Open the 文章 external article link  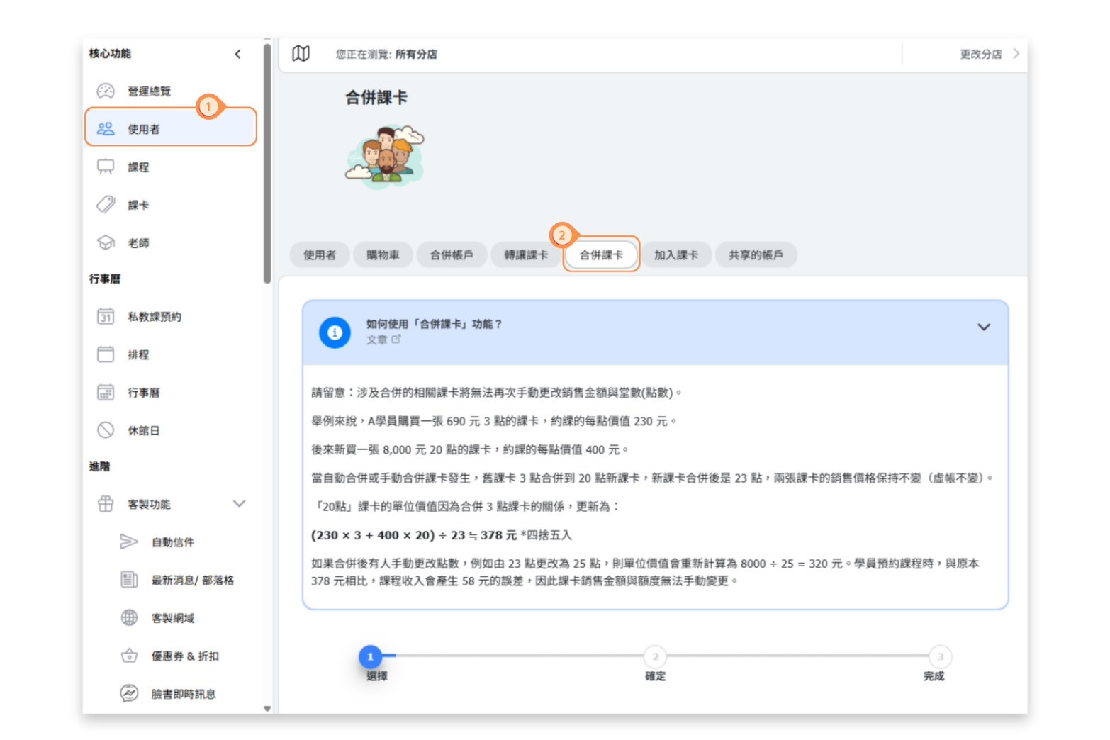click(383, 340)
